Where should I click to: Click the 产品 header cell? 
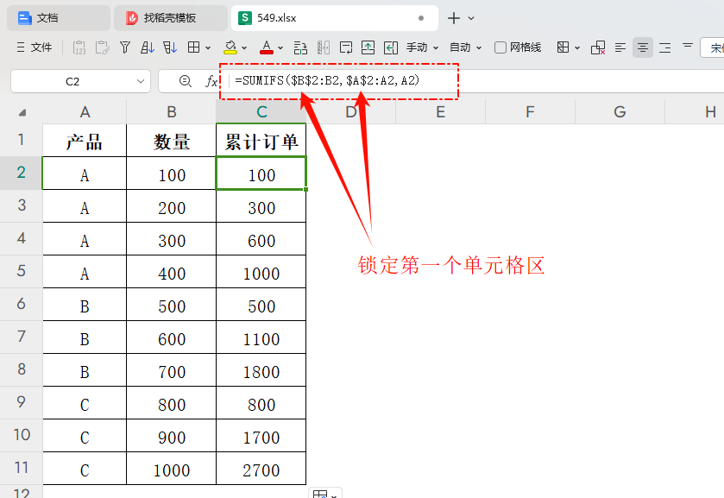click(85, 141)
